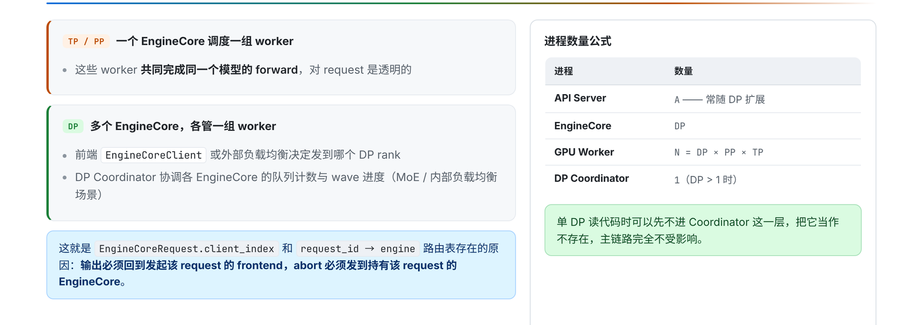Click the green DP badge
Screen dimensions: 917x325
pos(73,126)
